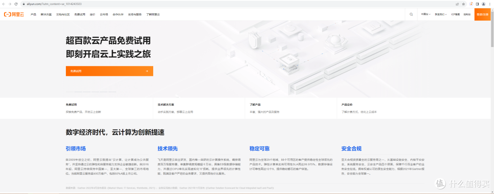
Task: Click the site search magnifier icon
Action: pyautogui.click(x=411, y=15)
